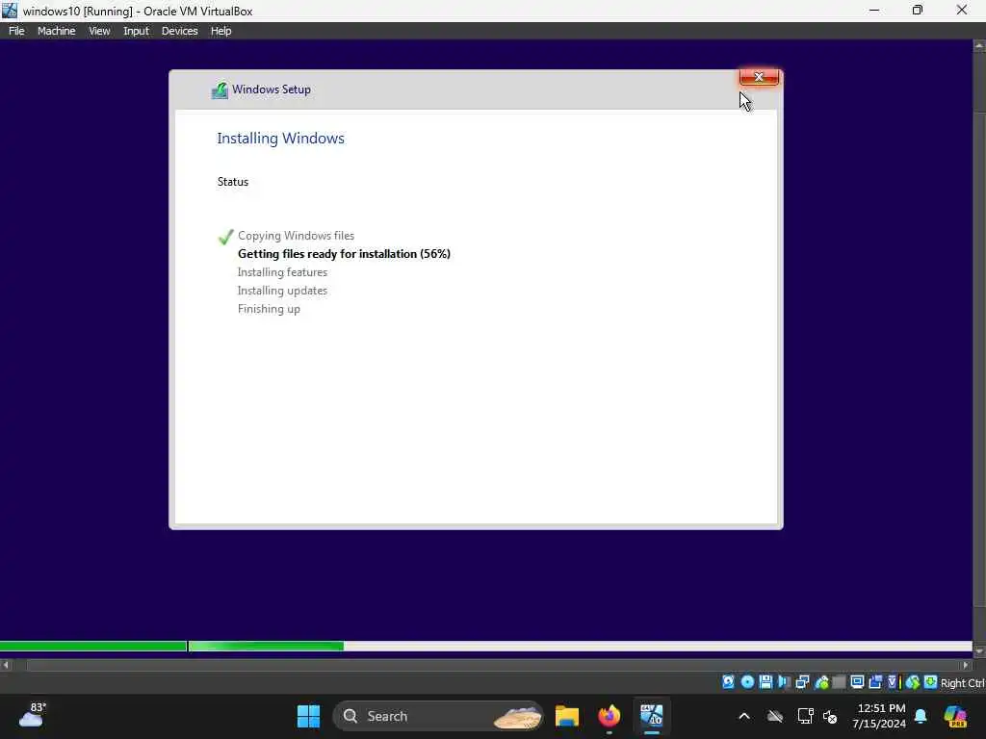Click the green checkmark beside Copying Windows files

pos(225,237)
